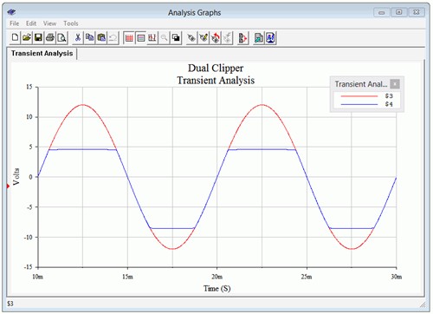
Task: Maximize the Analysis Graphs window
Action: pos(399,12)
